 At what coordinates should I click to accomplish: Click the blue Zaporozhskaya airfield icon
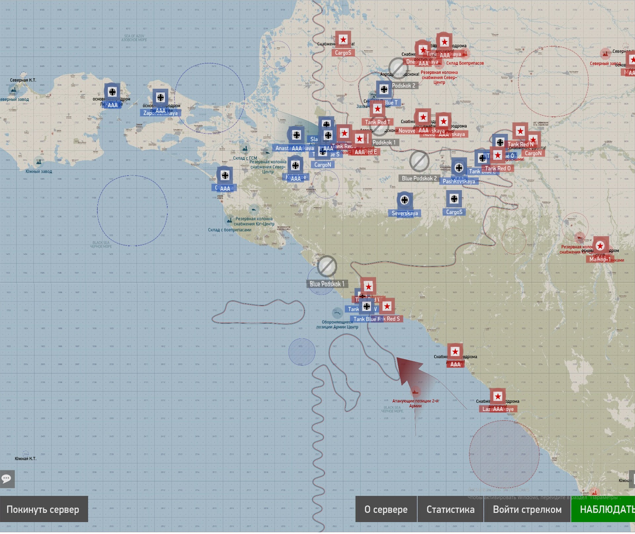tap(160, 98)
